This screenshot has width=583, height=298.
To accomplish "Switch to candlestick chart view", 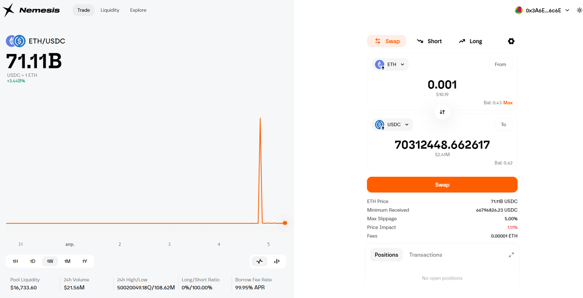I will coord(276,261).
